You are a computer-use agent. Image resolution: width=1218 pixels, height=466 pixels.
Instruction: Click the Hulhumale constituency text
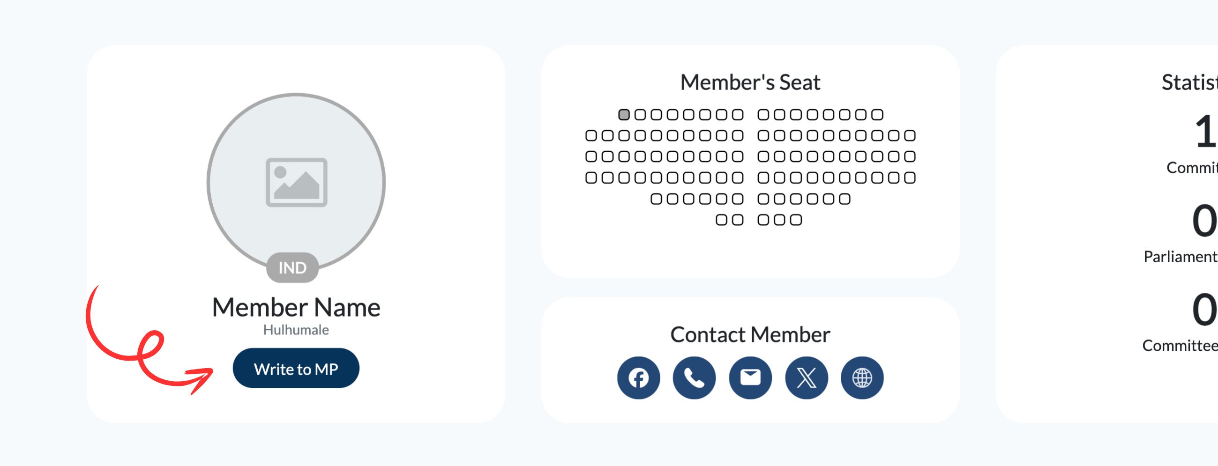[x=296, y=330]
